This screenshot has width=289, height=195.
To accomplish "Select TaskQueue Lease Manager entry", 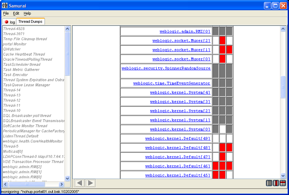I will (x=27, y=85).
